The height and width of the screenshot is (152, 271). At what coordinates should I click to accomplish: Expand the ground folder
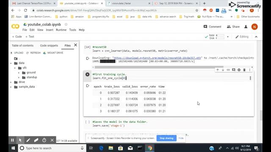(19, 73)
